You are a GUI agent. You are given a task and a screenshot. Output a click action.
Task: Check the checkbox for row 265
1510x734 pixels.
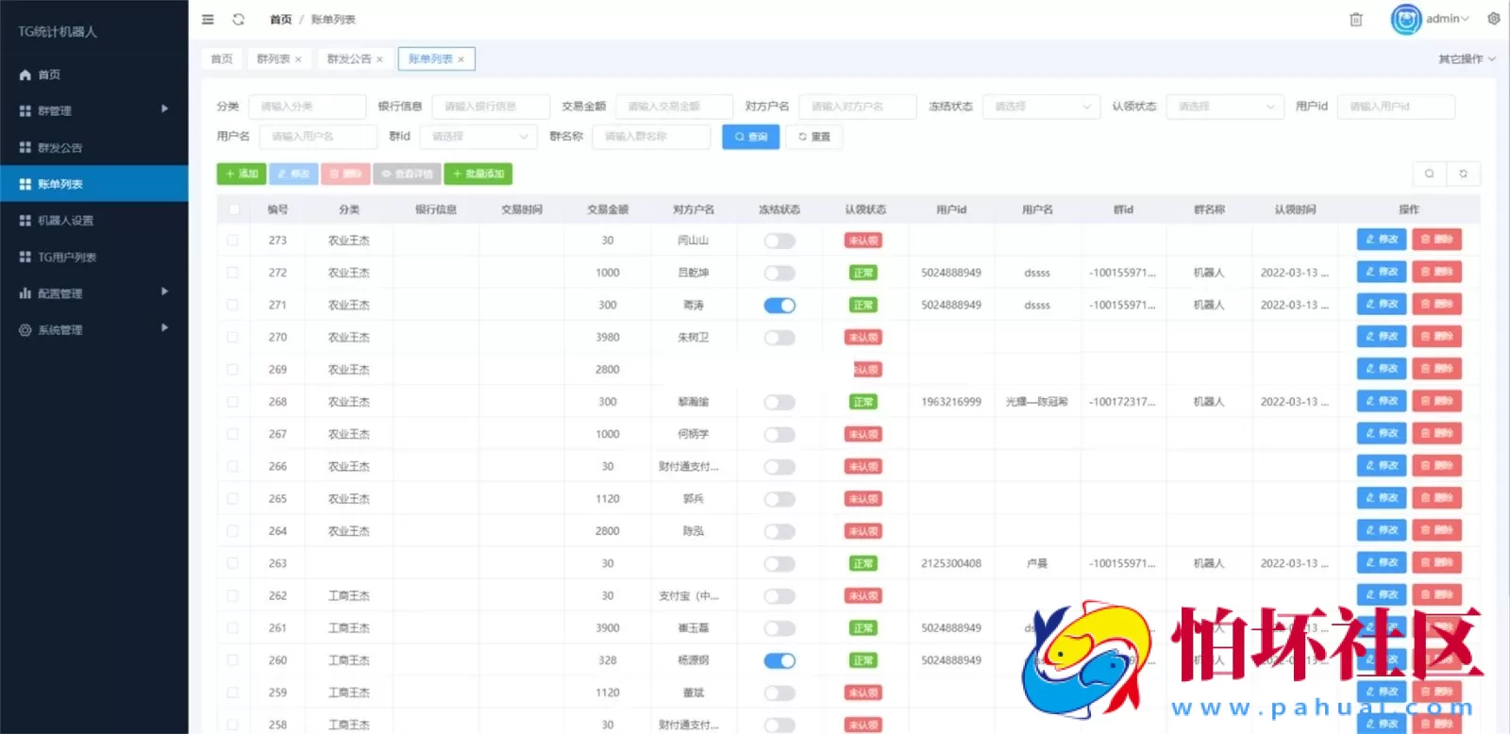tap(233, 498)
